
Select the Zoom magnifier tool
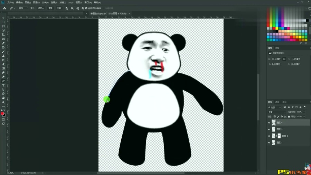3,102
